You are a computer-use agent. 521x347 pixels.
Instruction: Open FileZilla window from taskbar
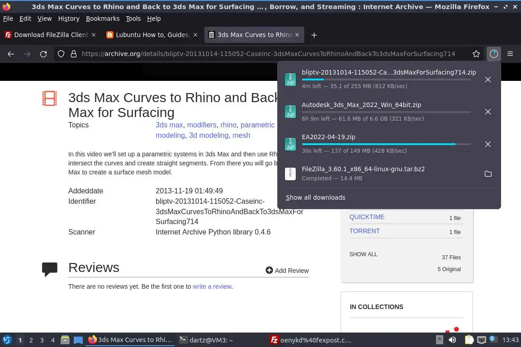tap(311, 340)
